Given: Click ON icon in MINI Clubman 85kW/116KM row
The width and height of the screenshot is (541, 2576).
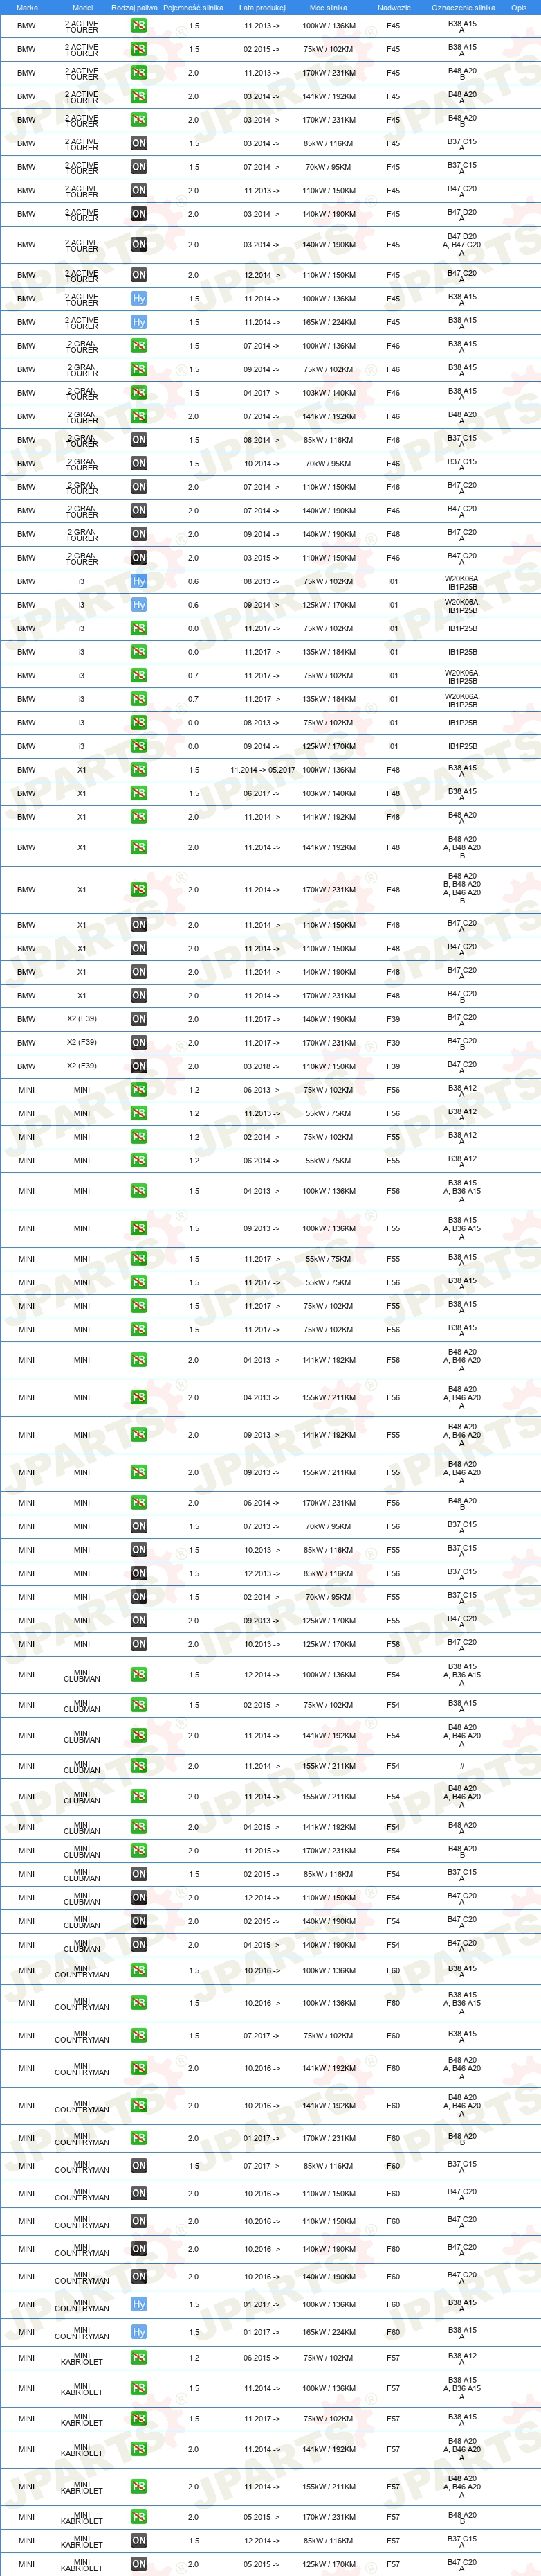Looking at the screenshot, I should point(139,1874).
